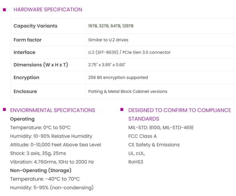
Task: Click the Operating subheading
Action: click(x=22, y=119)
